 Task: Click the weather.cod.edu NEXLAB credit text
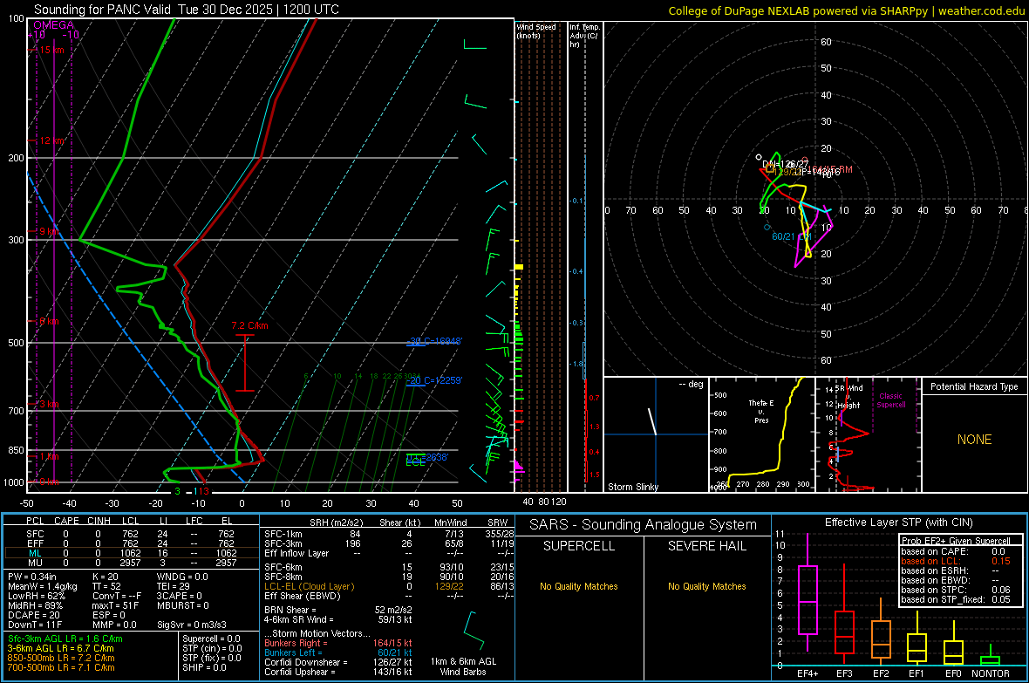[846, 10]
